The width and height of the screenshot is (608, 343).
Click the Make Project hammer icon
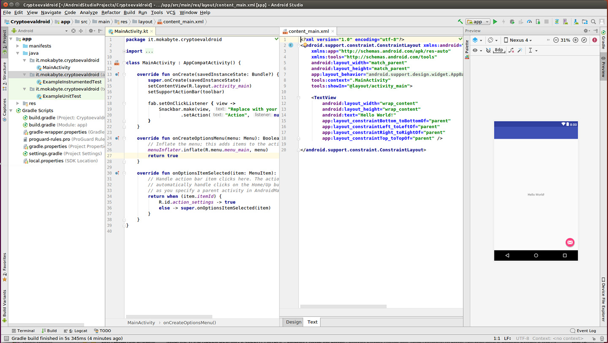460,22
